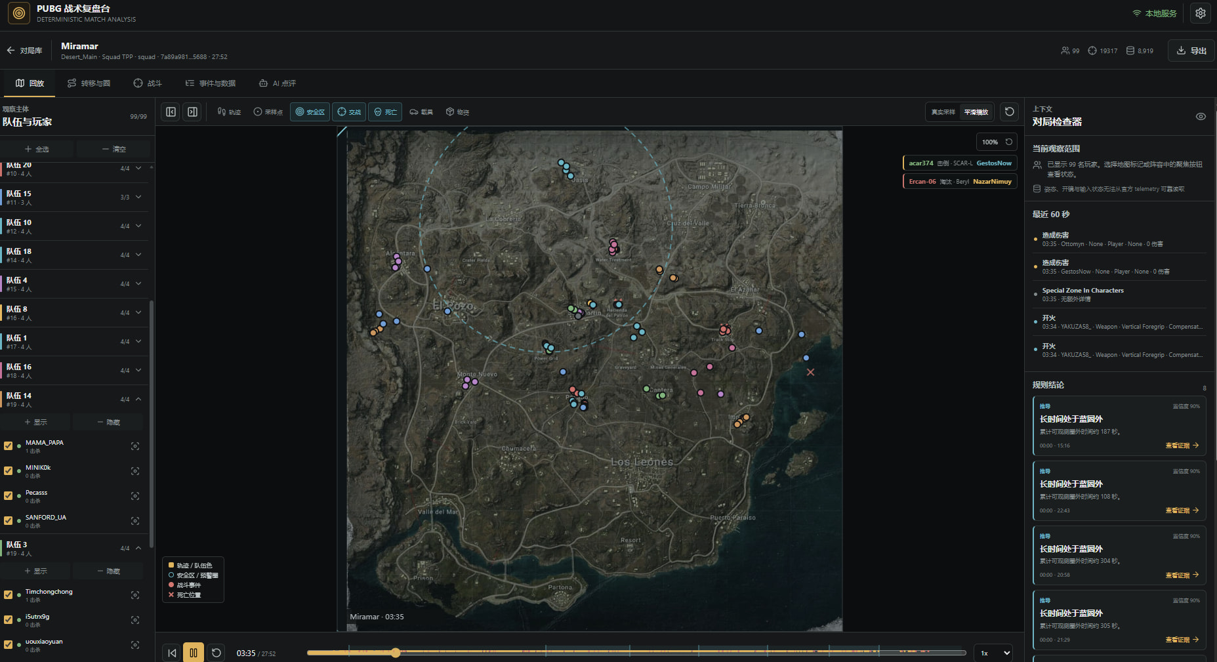The height and width of the screenshot is (662, 1217).
Task: Focus map on player i5utrx9g
Action: click(135, 620)
